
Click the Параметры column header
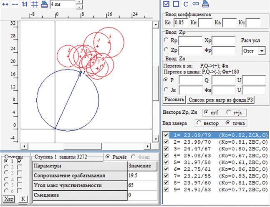[80, 166]
